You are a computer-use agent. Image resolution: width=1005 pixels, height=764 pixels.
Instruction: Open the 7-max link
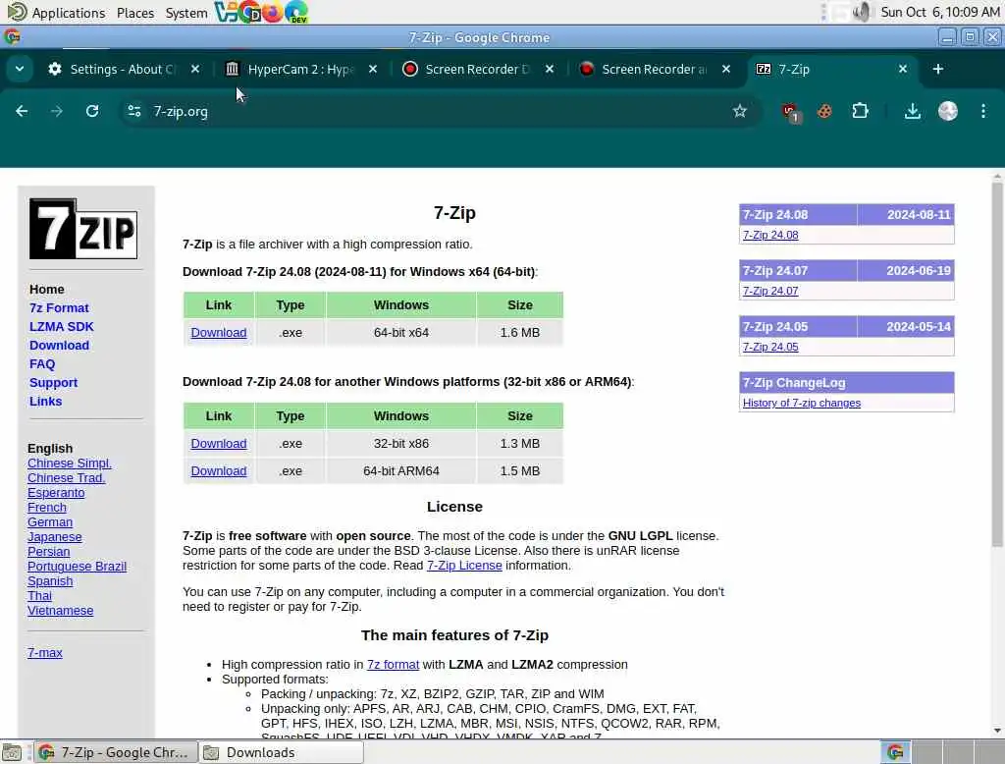coord(45,652)
